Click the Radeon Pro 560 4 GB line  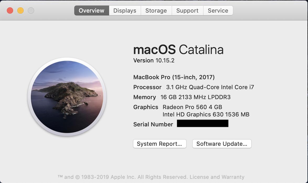click(192, 107)
